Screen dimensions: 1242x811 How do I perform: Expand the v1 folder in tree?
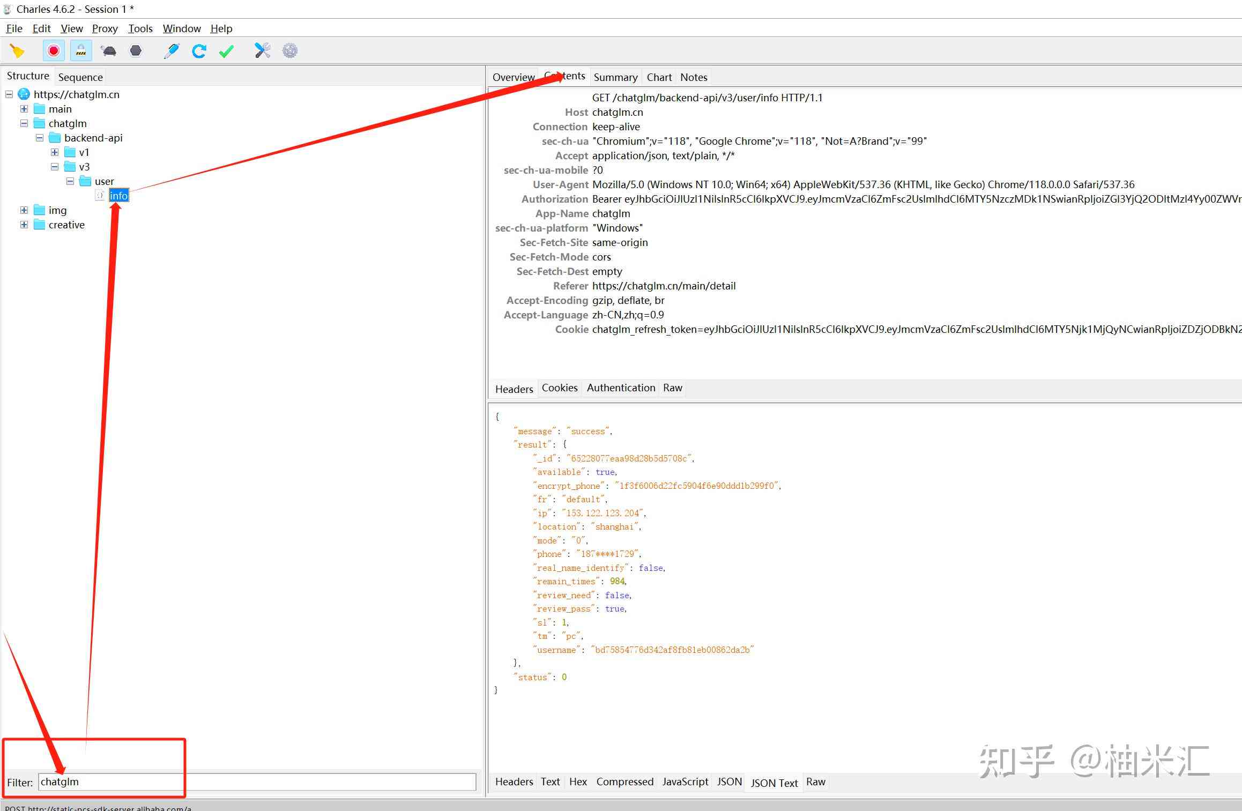[53, 152]
